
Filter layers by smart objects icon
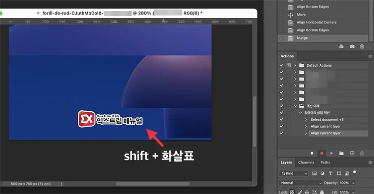[347, 174]
